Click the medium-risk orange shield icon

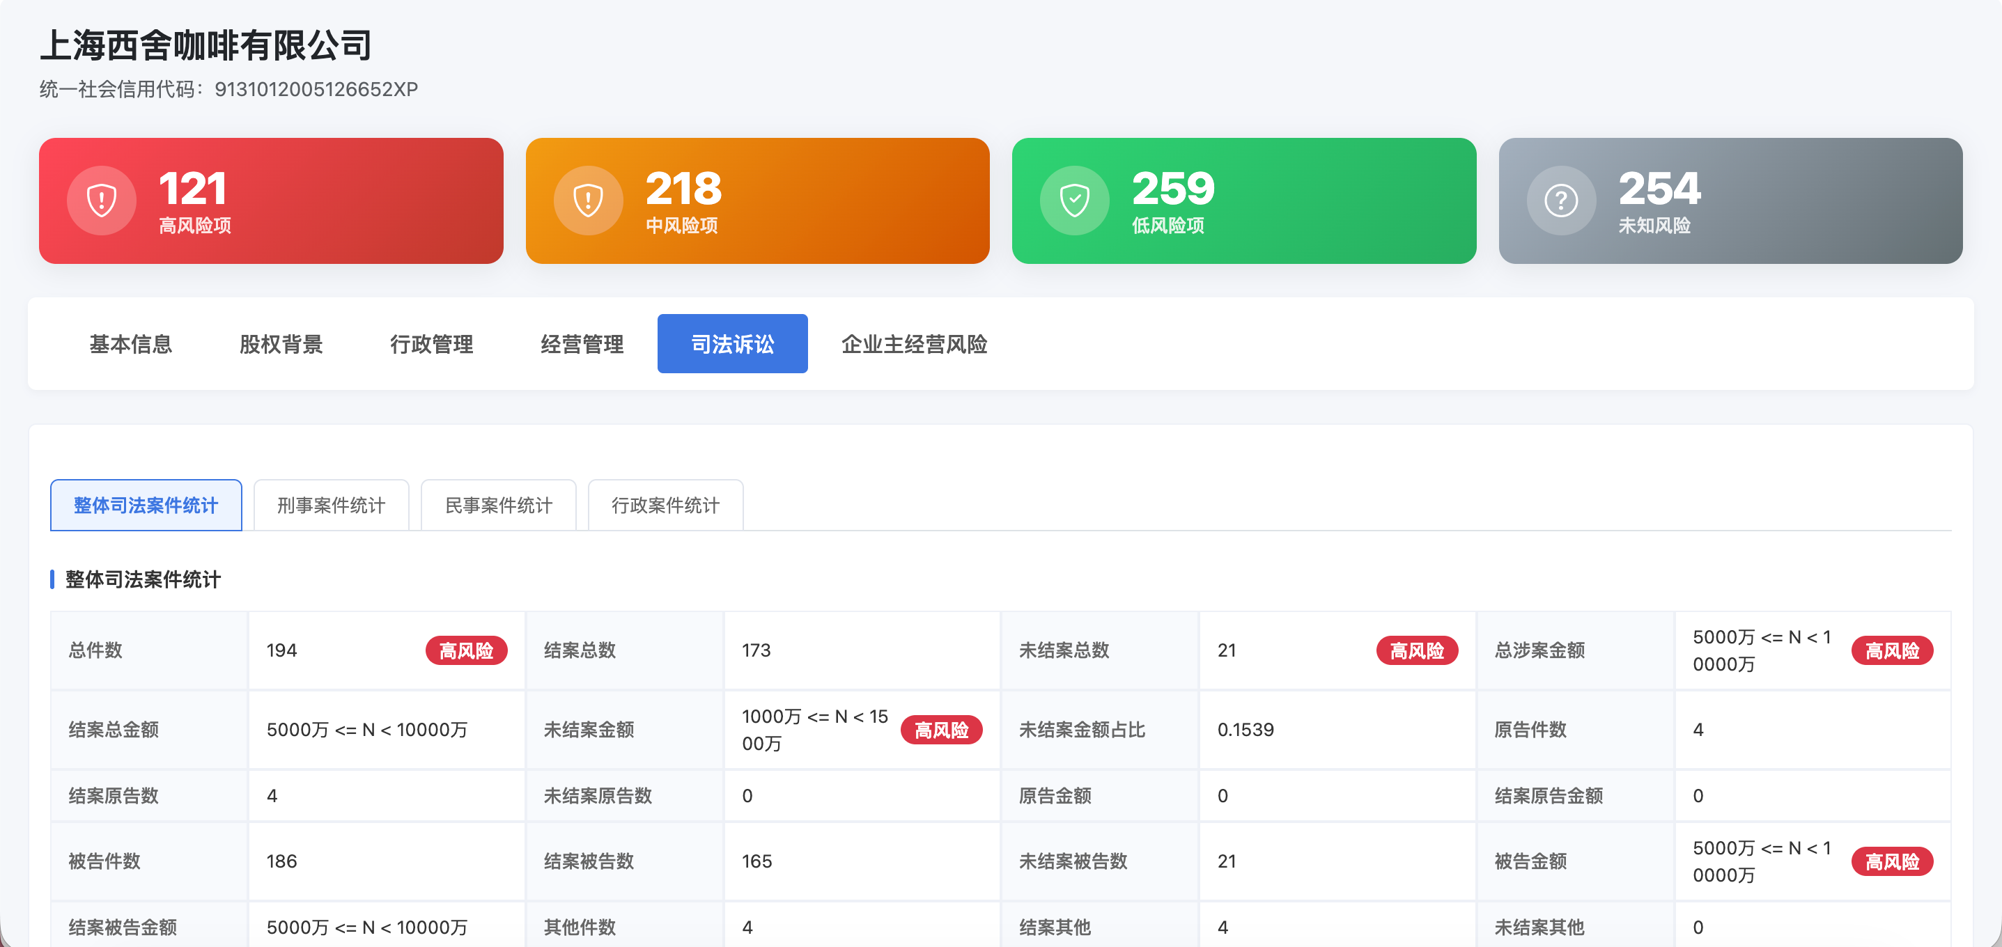coord(589,201)
